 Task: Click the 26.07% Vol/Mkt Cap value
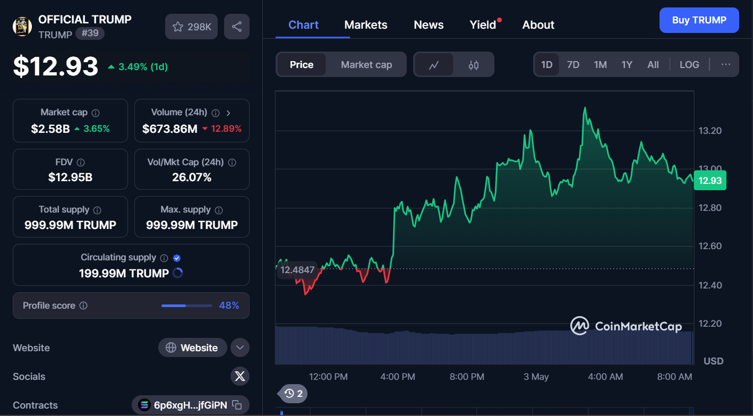point(192,177)
